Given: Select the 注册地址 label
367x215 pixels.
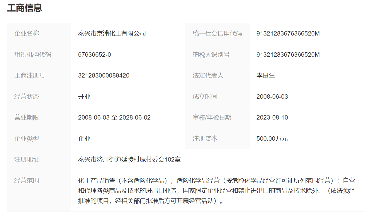Looking at the screenshot, I should point(27,159).
